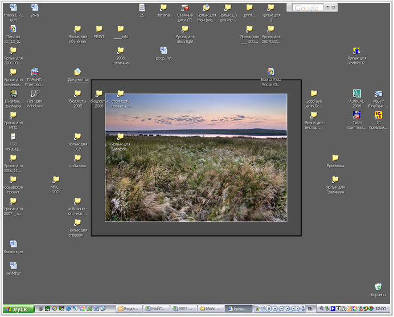Open the ПИР для Windows shortcut

pos(35,99)
